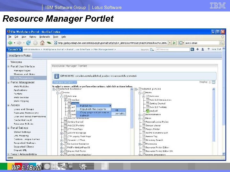Select All in the republish submenu
This screenshot has height=172, width=230.
click(119, 110)
